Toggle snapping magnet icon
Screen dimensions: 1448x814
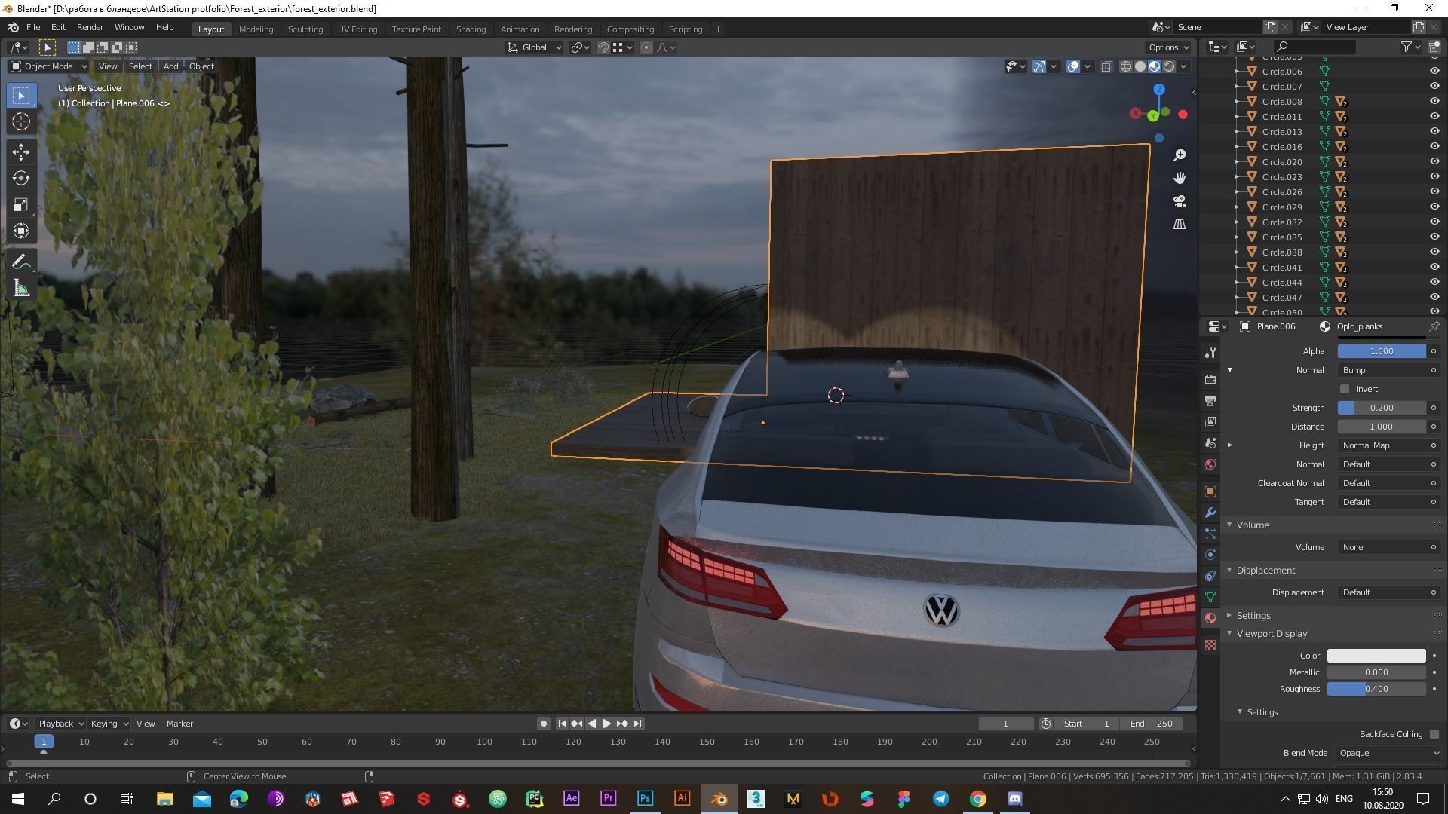pos(603,47)
